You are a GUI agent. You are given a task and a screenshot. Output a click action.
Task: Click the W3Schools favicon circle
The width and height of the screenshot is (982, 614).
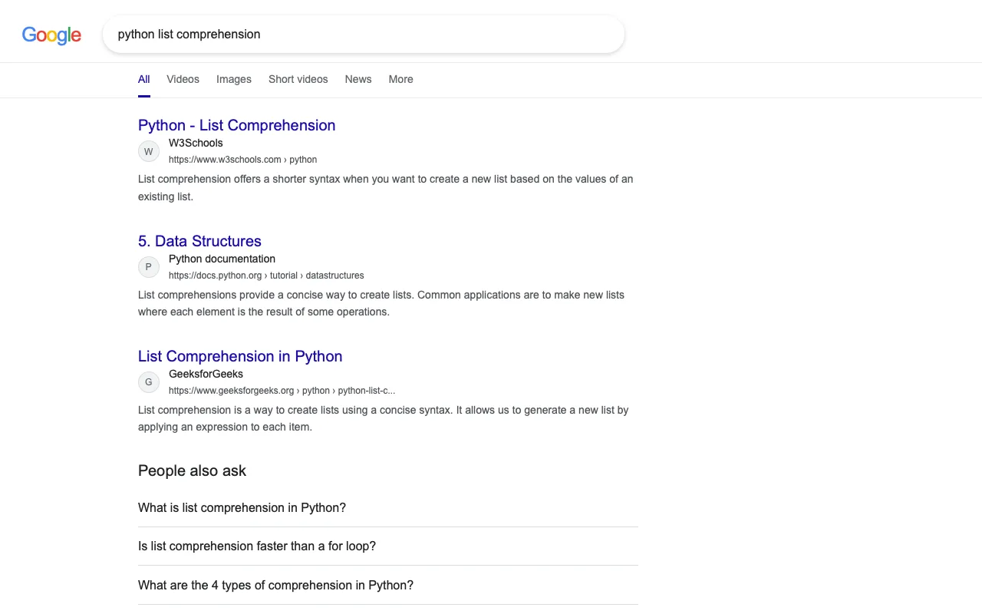(149, 151)
